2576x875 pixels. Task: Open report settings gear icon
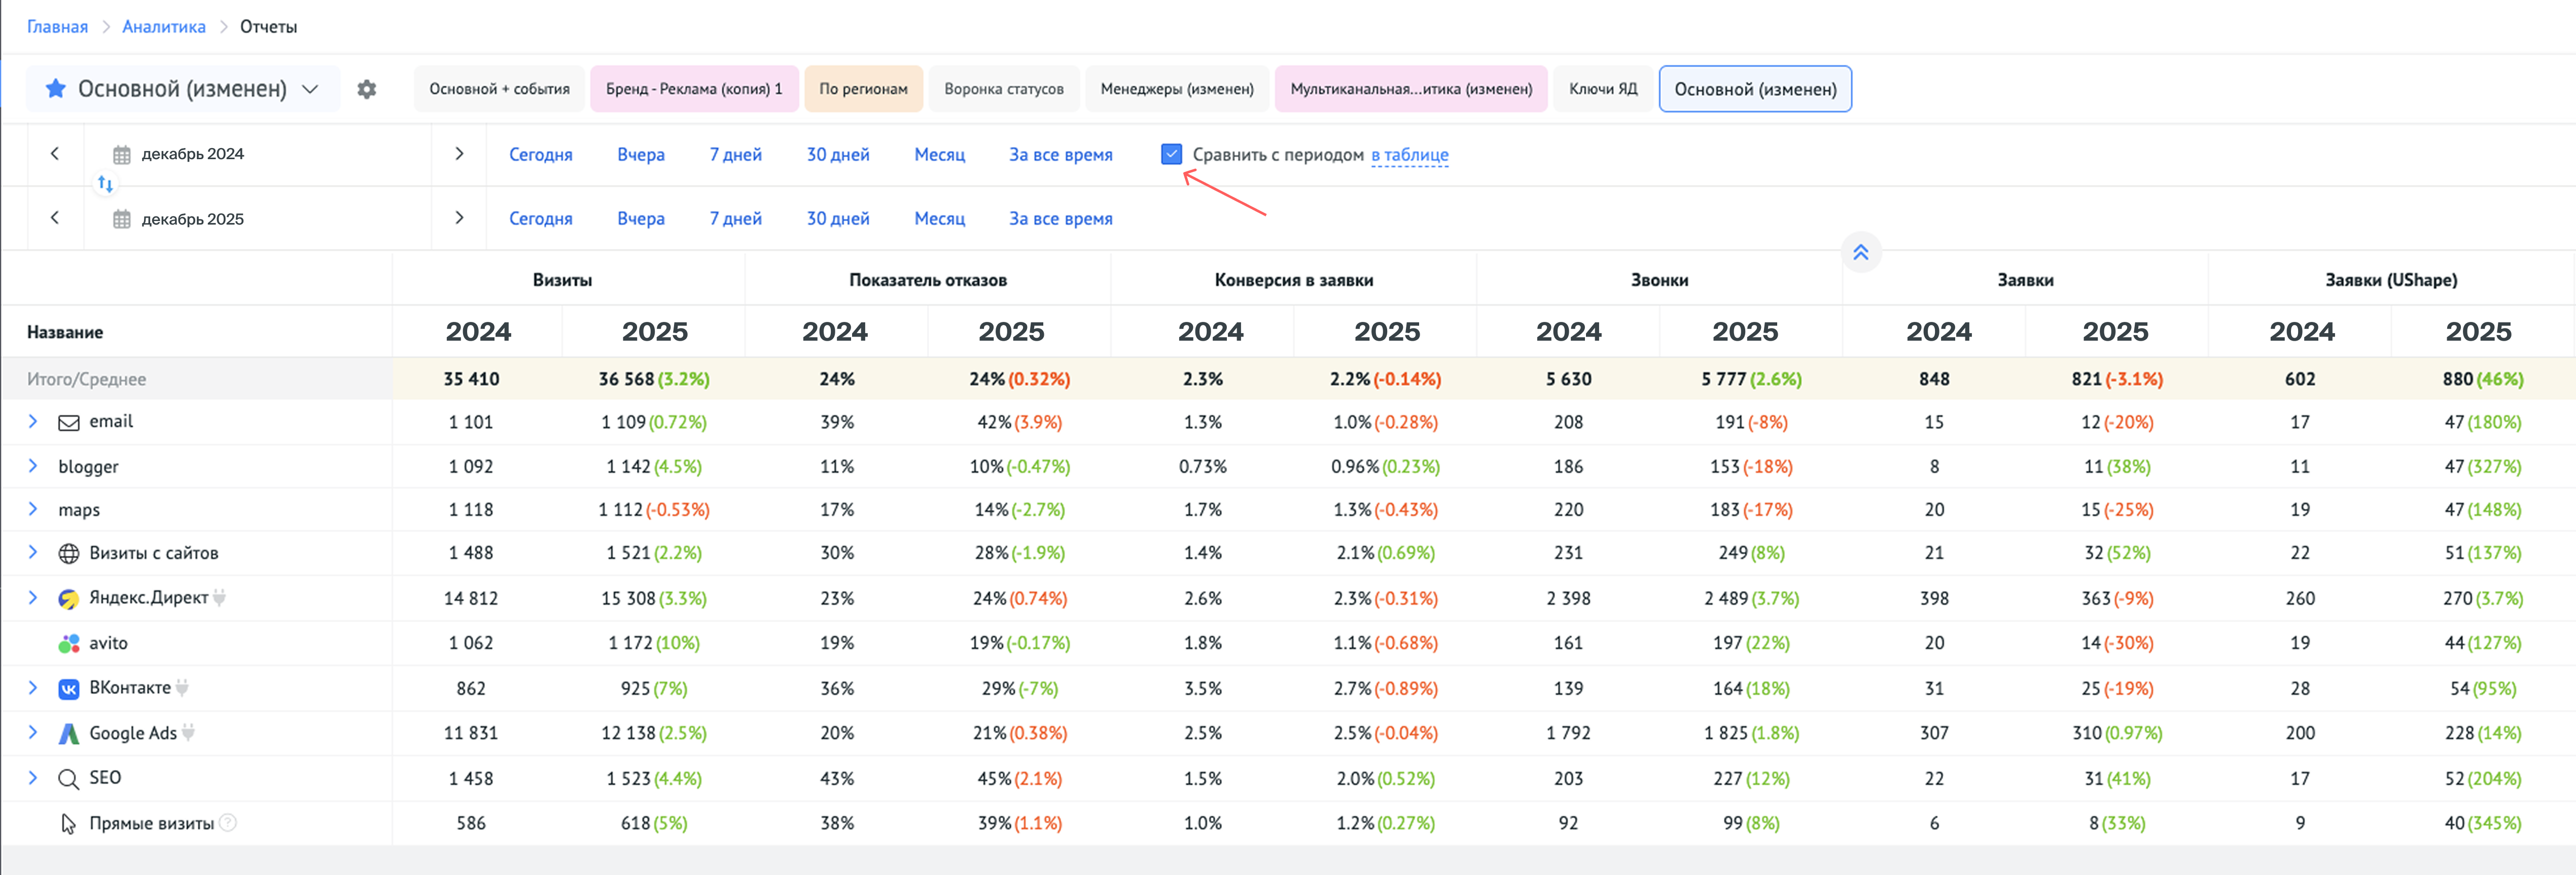367,89
